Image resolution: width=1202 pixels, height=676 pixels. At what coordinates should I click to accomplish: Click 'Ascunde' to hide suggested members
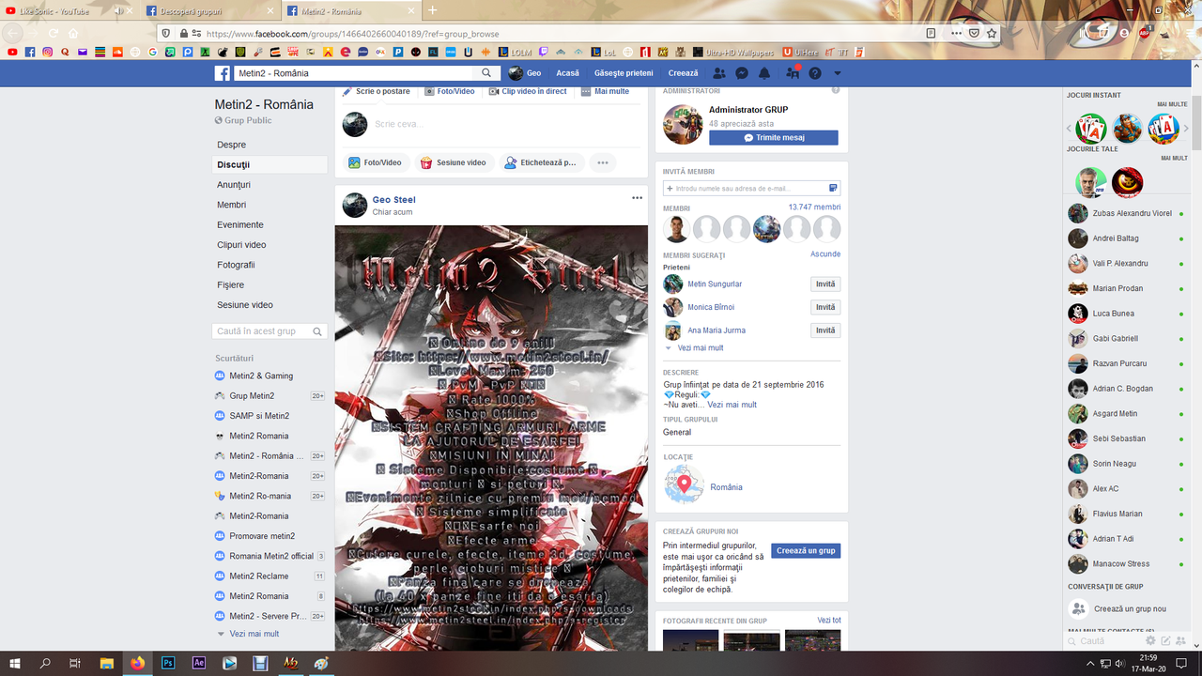click(x=825, y=254)
